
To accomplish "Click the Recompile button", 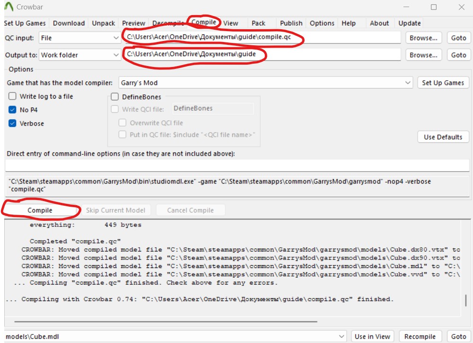I will click(x=420, y=336).
